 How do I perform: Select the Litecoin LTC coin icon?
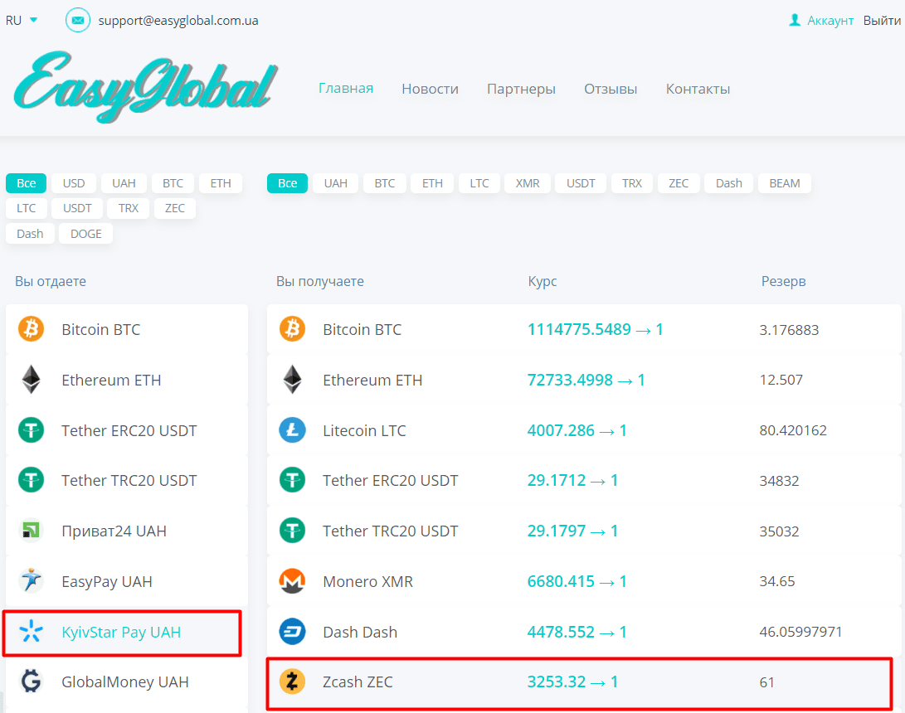click(x=292, y=429)
